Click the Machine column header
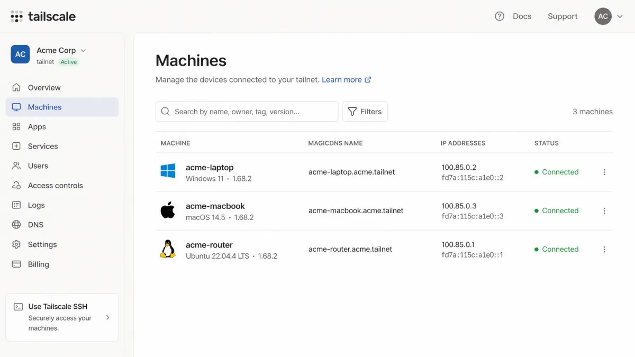The width and height of the screenshot is (635, 357). 175,143
